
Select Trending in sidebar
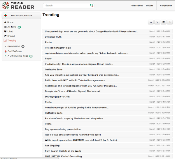point(12,41)
